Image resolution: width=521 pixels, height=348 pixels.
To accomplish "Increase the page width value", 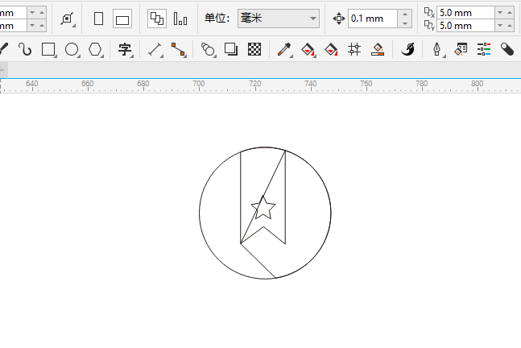I will tap(42, 13).
